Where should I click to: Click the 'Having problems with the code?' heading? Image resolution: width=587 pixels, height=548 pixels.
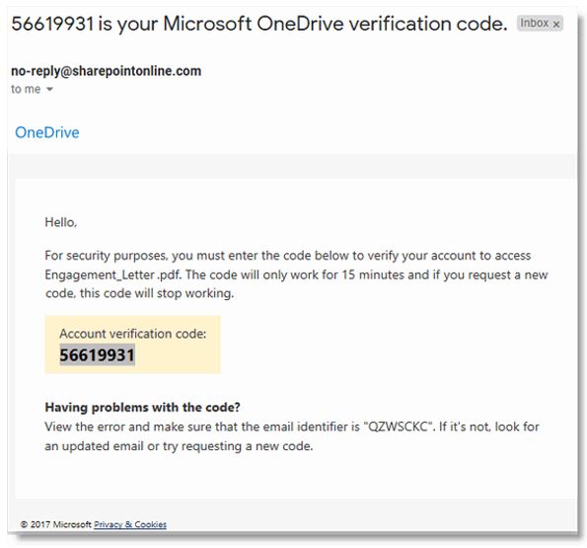point(143,407)
